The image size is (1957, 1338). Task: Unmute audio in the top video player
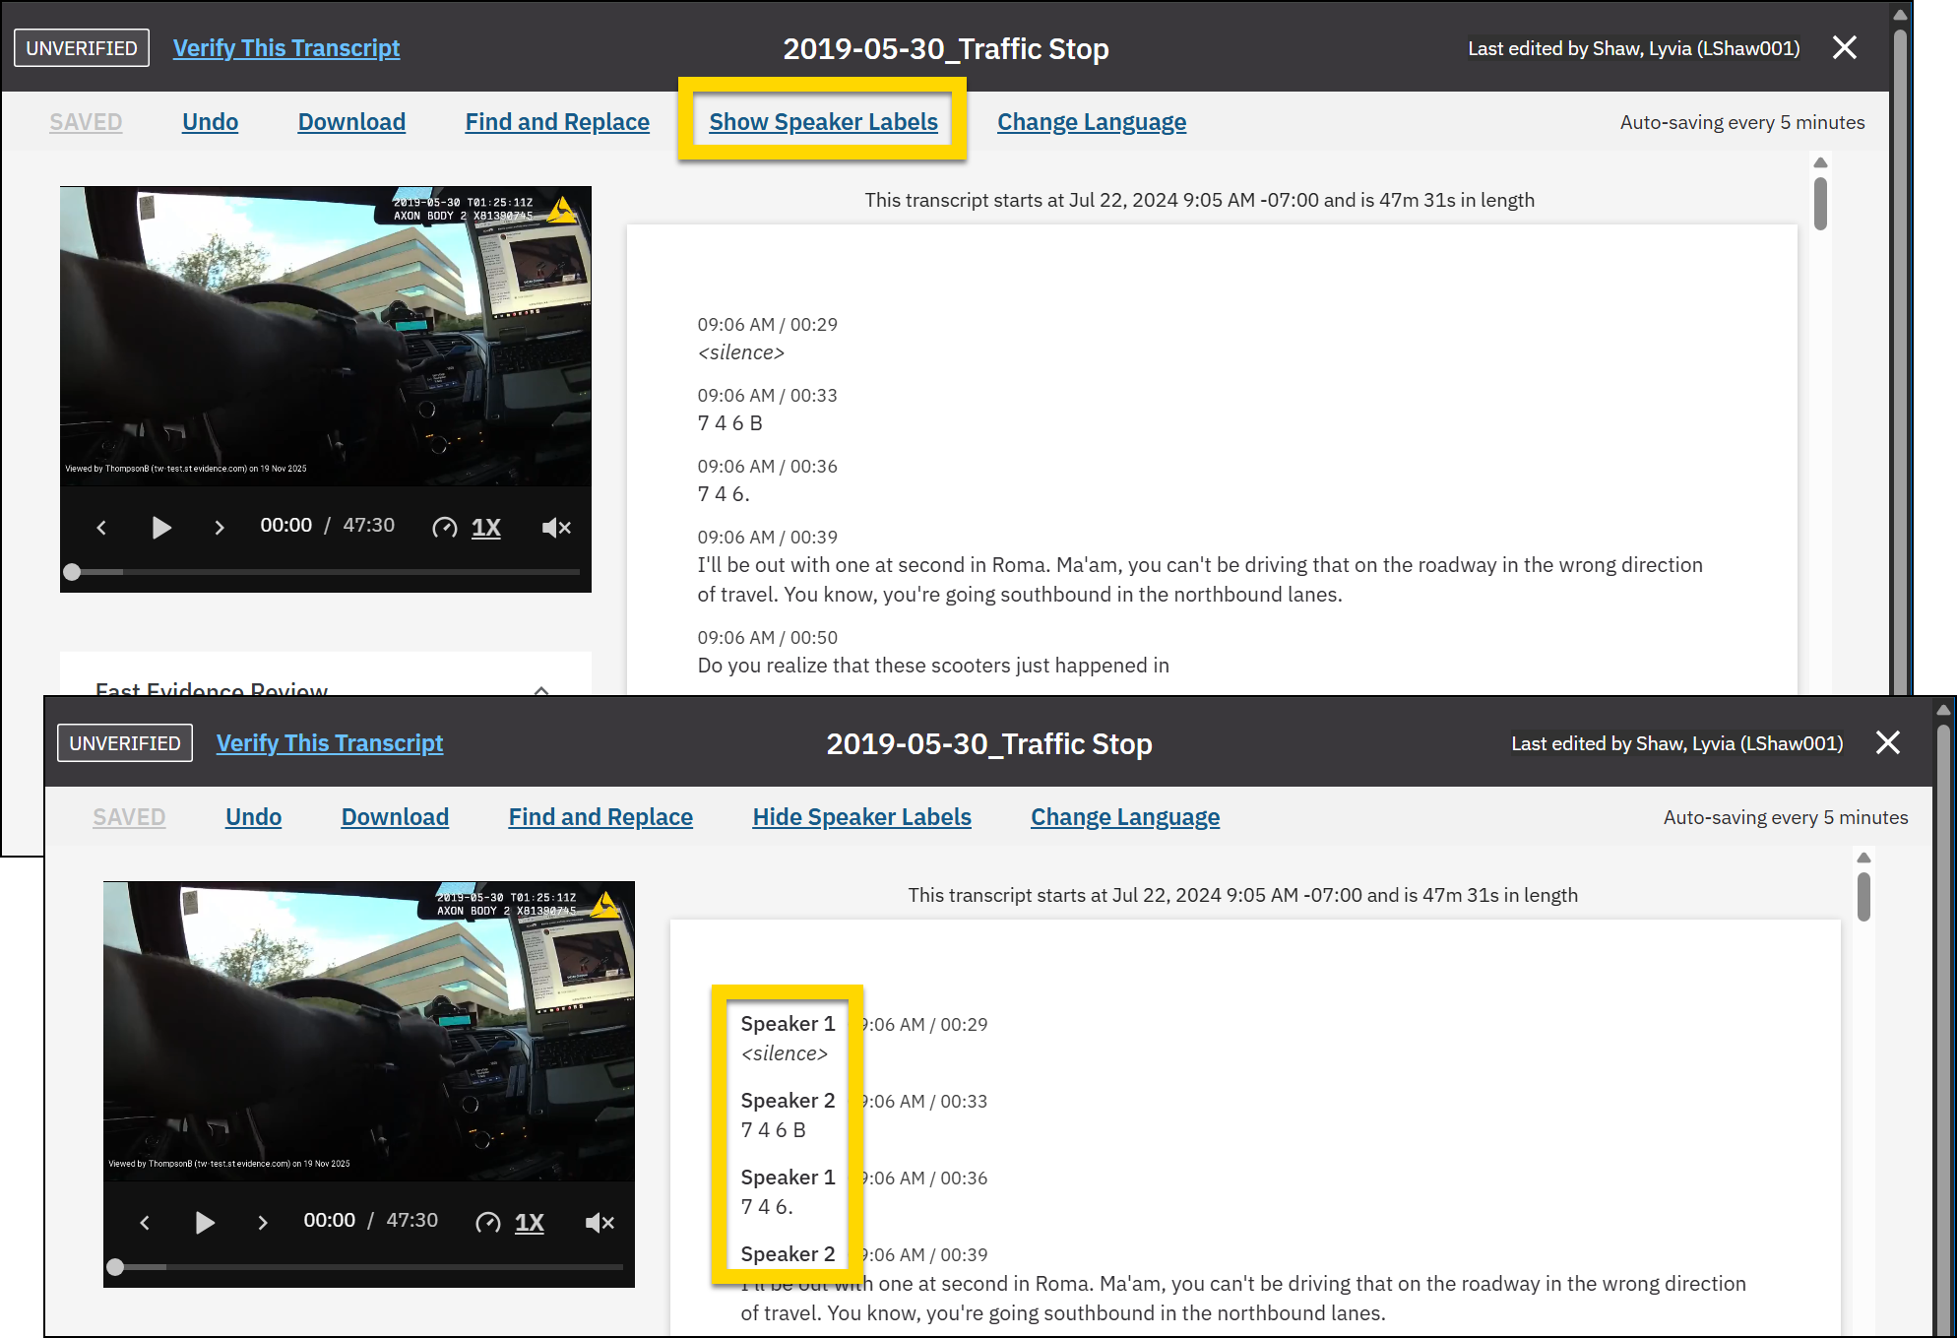(x=556, y=528)
